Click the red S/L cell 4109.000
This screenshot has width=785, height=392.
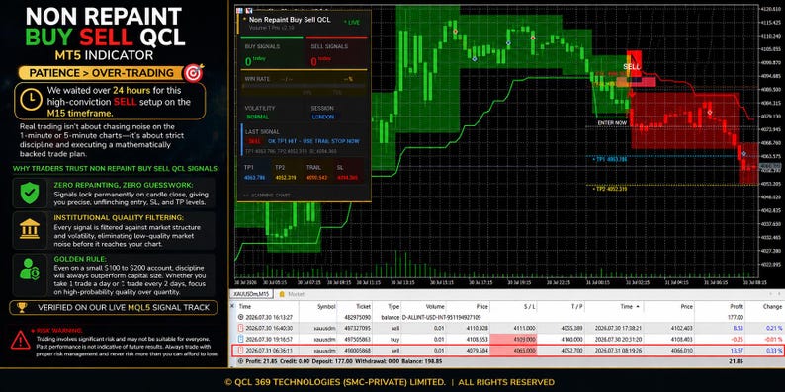click(513, 339)
